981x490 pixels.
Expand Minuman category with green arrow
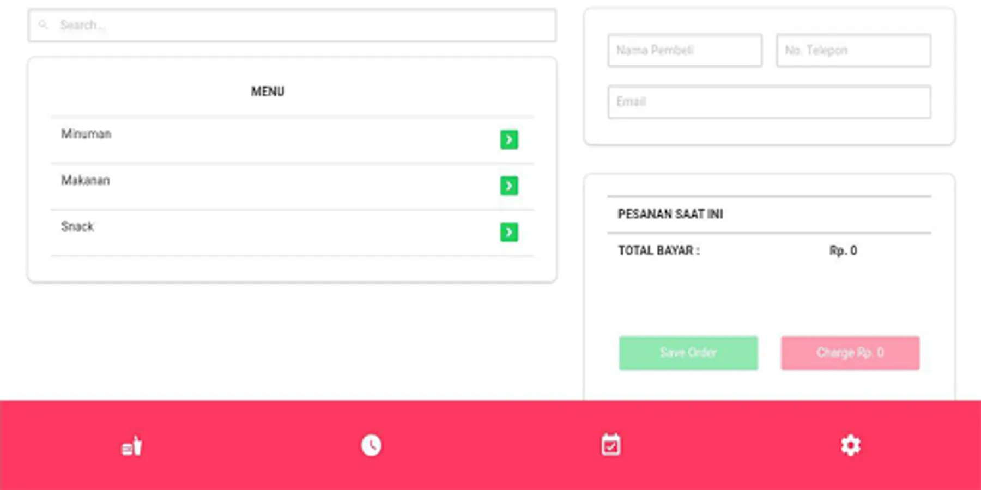click(x=509, y=139)
